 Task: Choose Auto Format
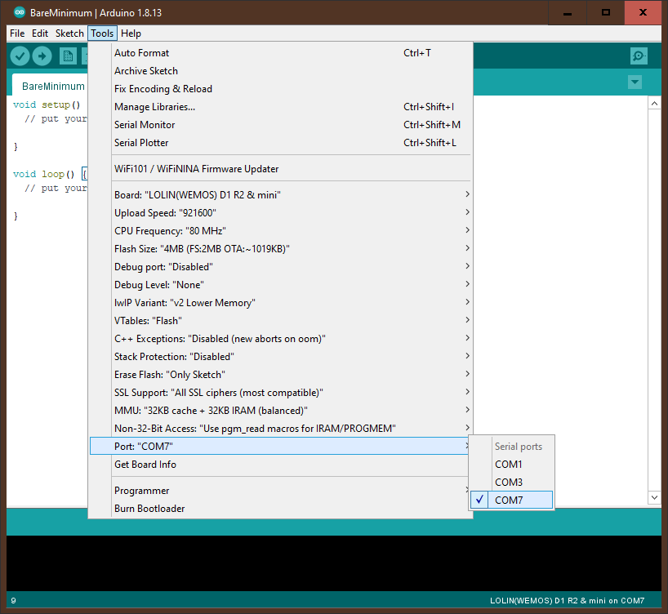[x=280, y=53]
